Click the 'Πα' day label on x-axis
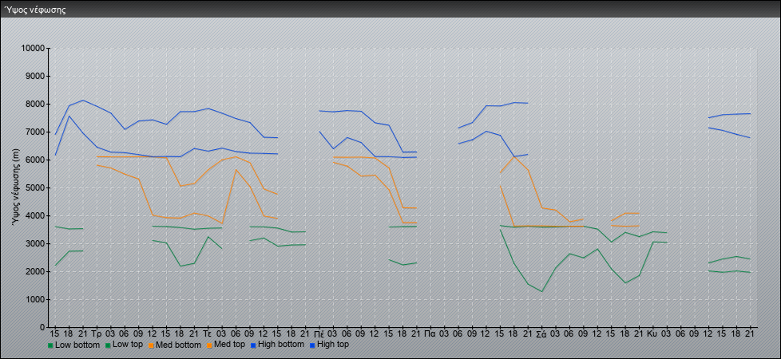 [x=430, y=333]
